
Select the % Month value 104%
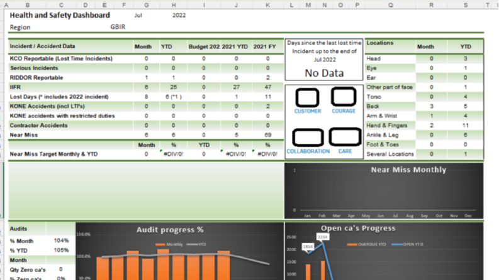click(x=61, y=240)
